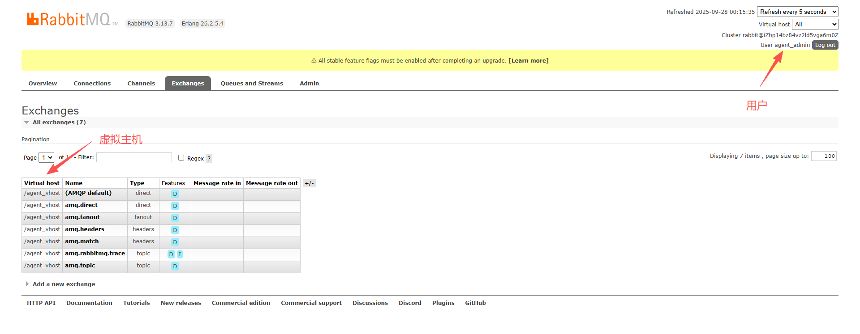
Task: Click the D badge for amq.rabbitmq.trace
Action: pos(171,254)
